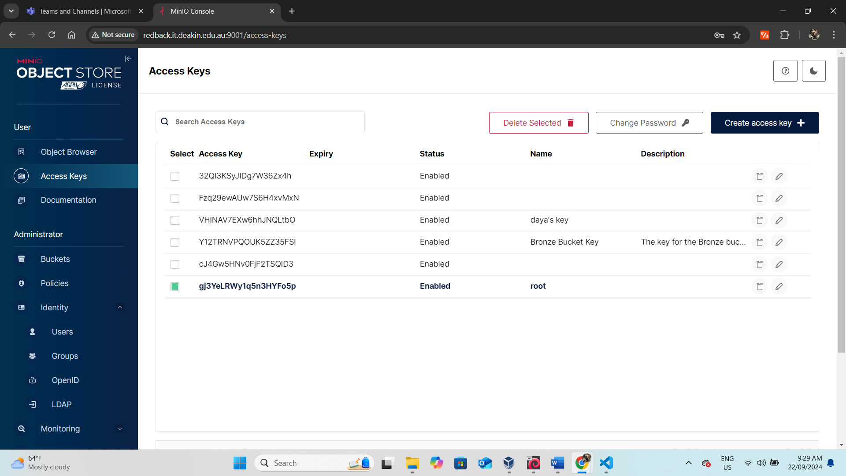
Task: Edit the Bronze Bucket Key
Action: [779, 242]
